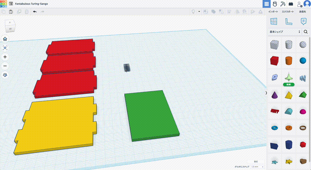Collapse the shapes panel with the chevron
The image size is (311, 170).
(x=266, y=93)
